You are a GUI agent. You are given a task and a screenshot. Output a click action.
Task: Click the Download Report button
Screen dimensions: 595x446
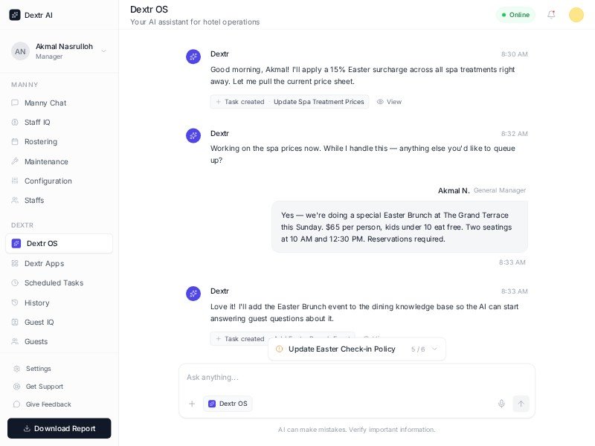click(59, 428)
